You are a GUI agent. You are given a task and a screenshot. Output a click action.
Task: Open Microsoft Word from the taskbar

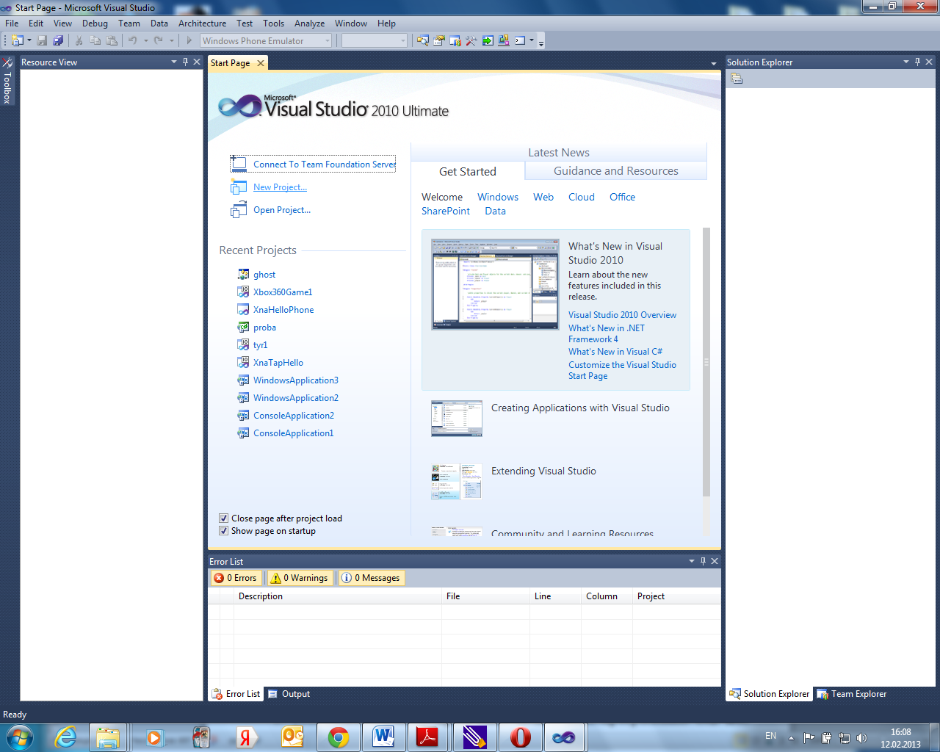[383, 737]
